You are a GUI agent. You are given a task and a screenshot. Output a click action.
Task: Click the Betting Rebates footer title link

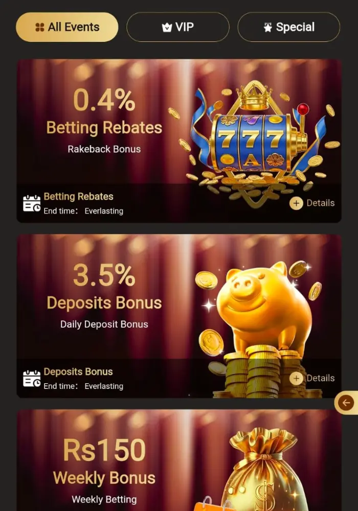click(x=79, y=197)
